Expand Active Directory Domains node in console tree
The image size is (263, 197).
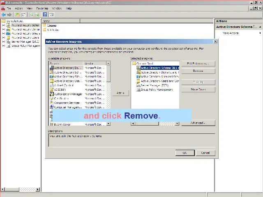tap(4, 29)
